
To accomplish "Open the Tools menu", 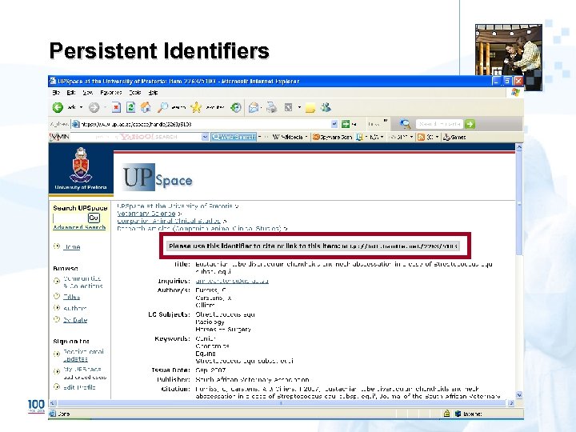I will click(135, 93).
